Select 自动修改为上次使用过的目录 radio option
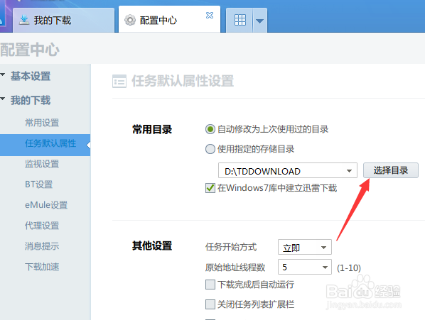Image resolution: width=425 pixels, height=320 pixels. click(x=210, y=129)
